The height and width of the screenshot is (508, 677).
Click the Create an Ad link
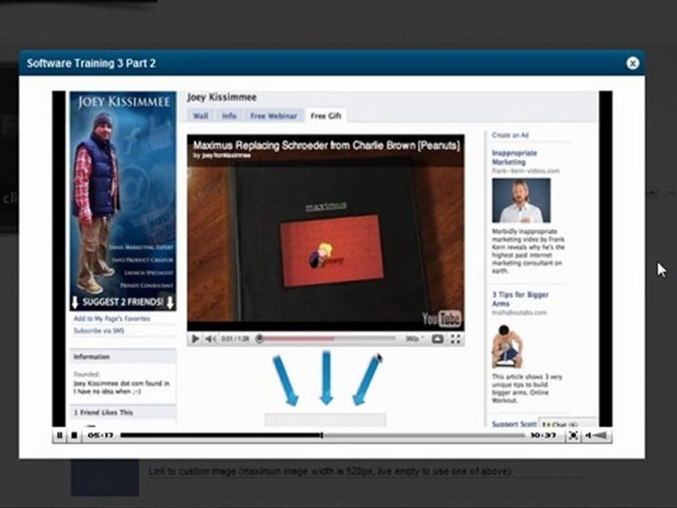(x=511, y=135)
